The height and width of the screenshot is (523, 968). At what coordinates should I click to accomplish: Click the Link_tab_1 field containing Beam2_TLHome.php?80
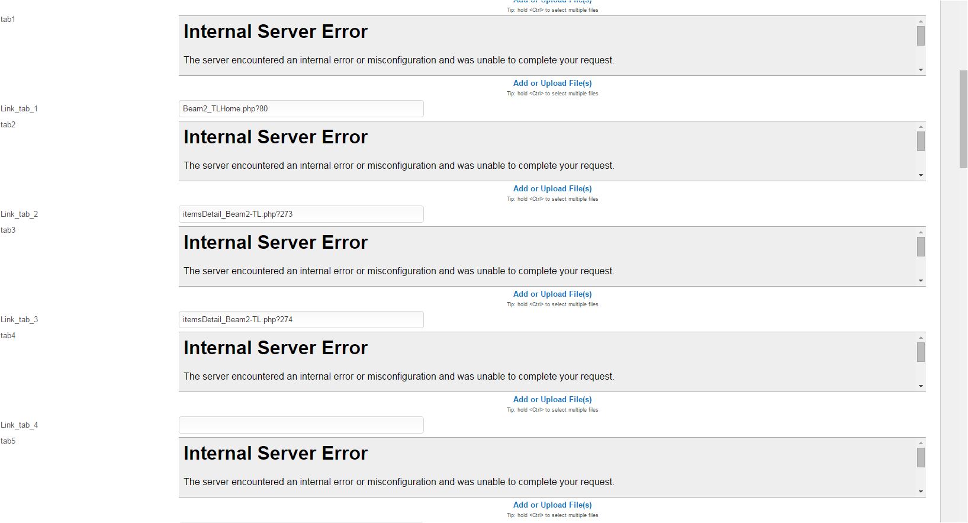pyautogui.click(x=301, y=109)
